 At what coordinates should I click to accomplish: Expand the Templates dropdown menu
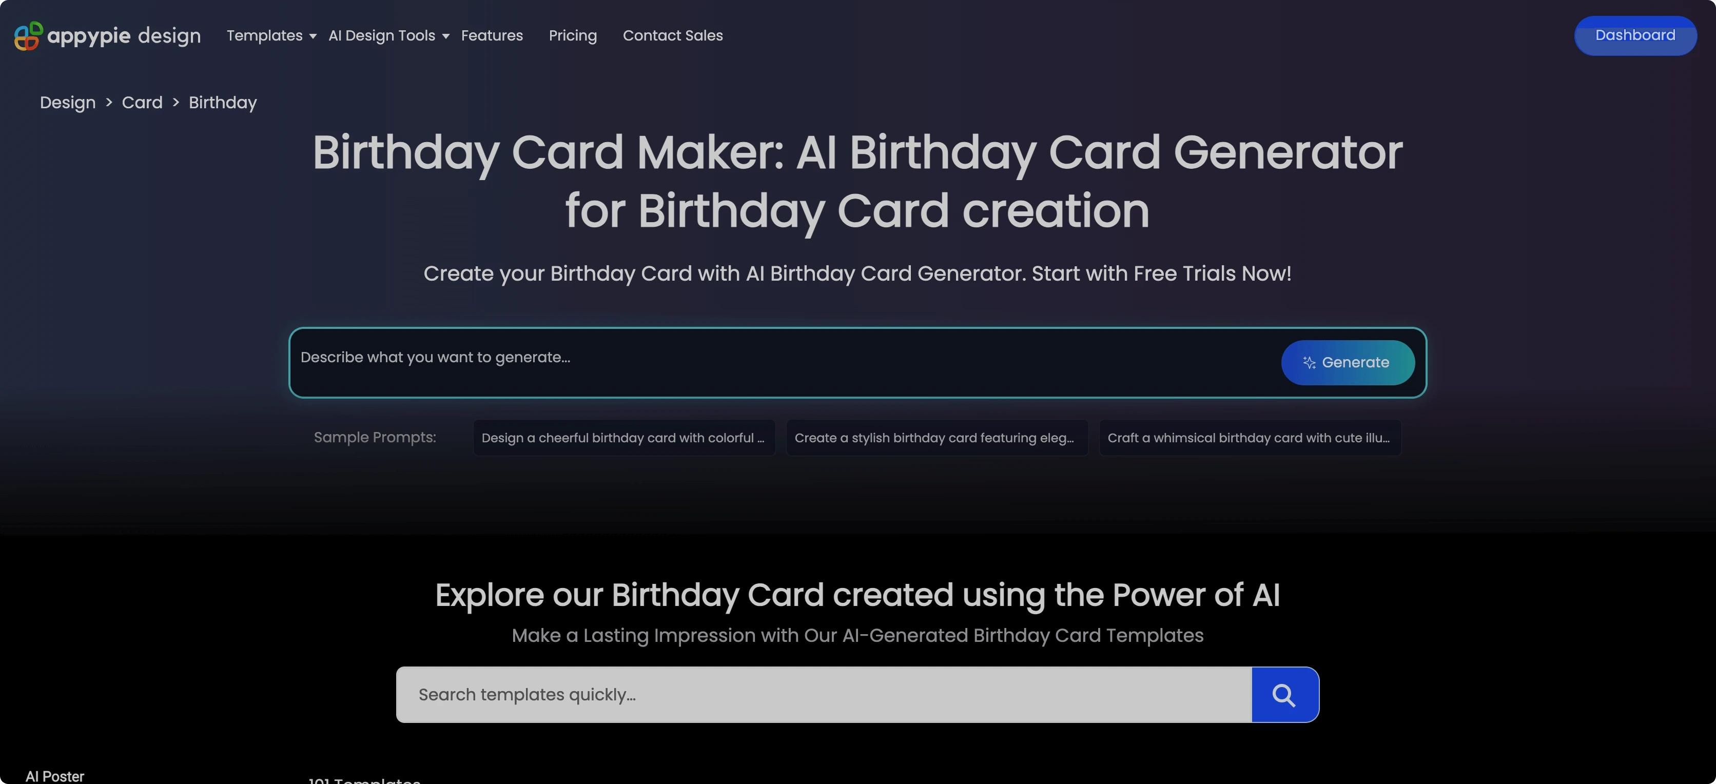(x=269, y=36)
